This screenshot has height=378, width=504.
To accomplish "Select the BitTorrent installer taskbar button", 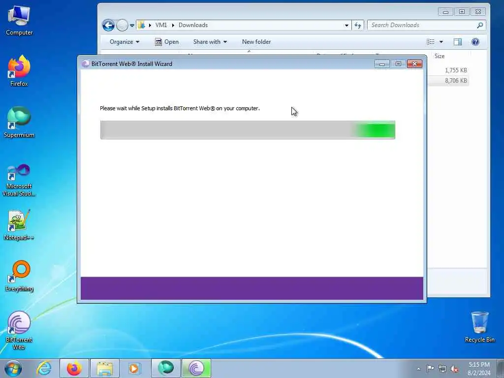I will click(196, 368).
